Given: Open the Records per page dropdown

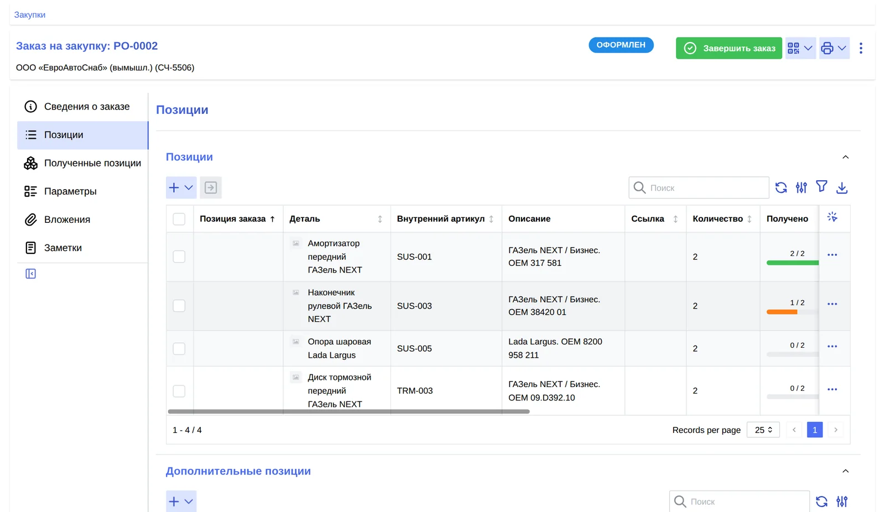Looking at the screenshot, I should click(763, 430).
